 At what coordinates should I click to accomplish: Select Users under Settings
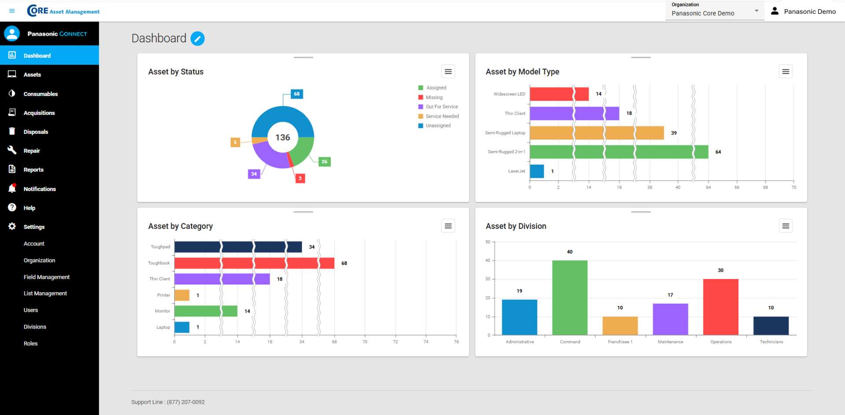pos(31,310)
